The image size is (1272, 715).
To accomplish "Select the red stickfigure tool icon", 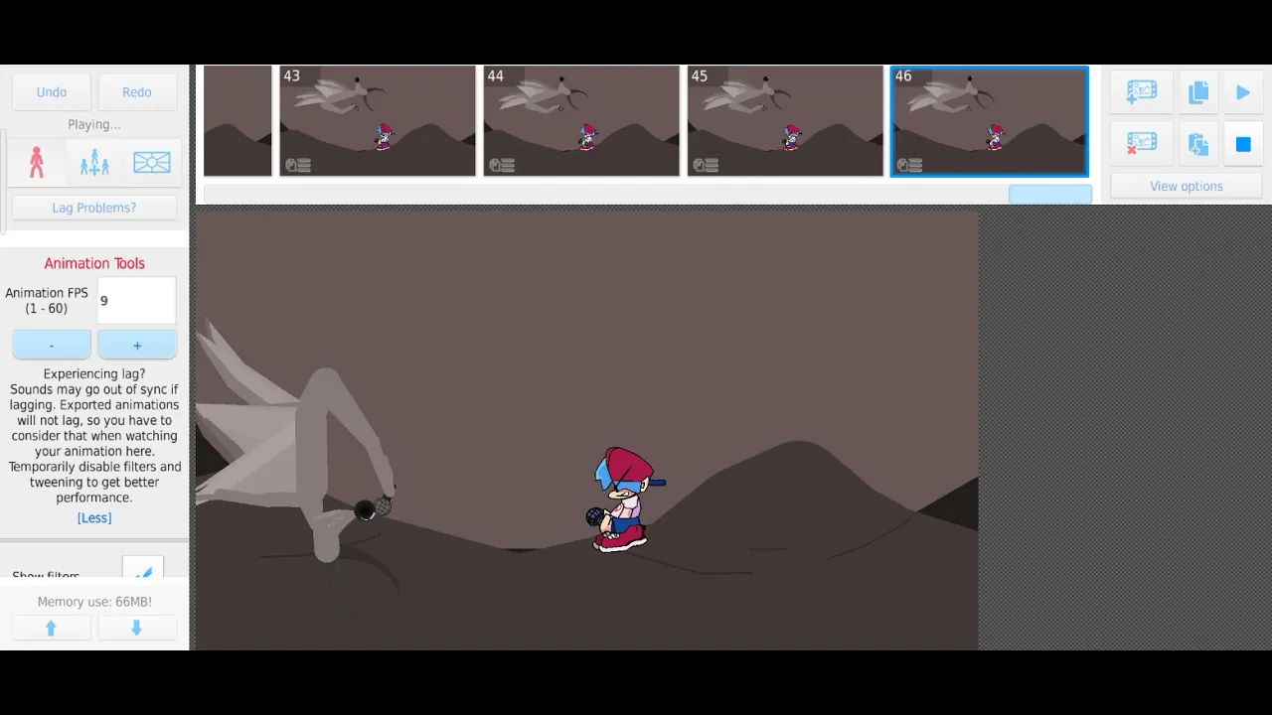I will [x=37, y=163].
